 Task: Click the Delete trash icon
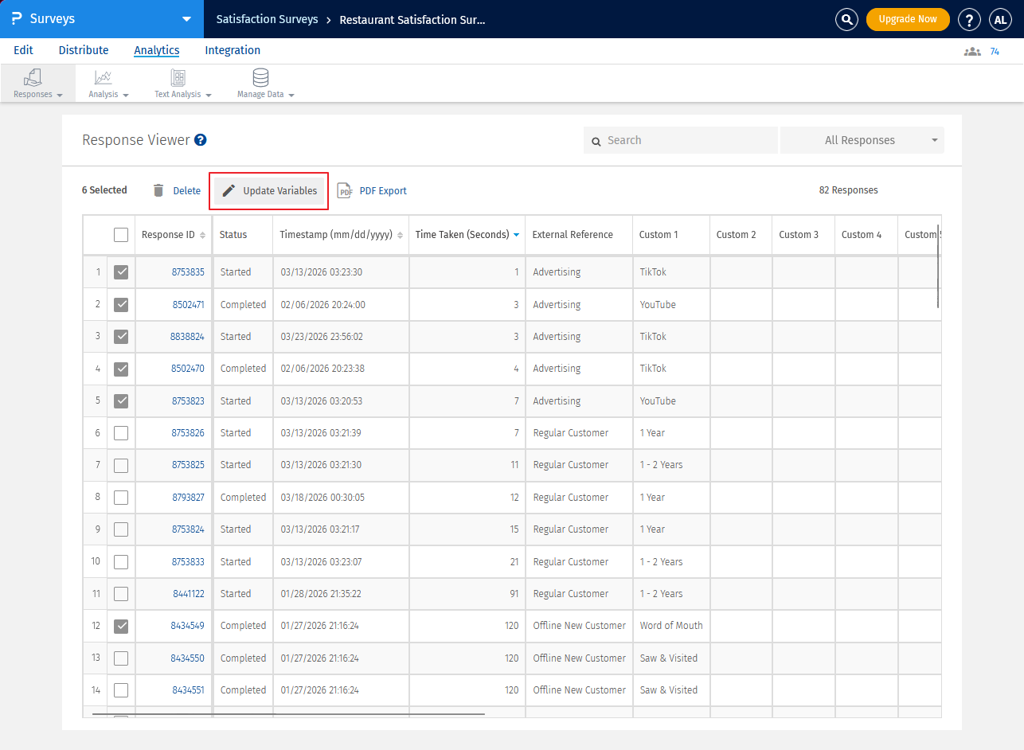click(x=158, y=190)
